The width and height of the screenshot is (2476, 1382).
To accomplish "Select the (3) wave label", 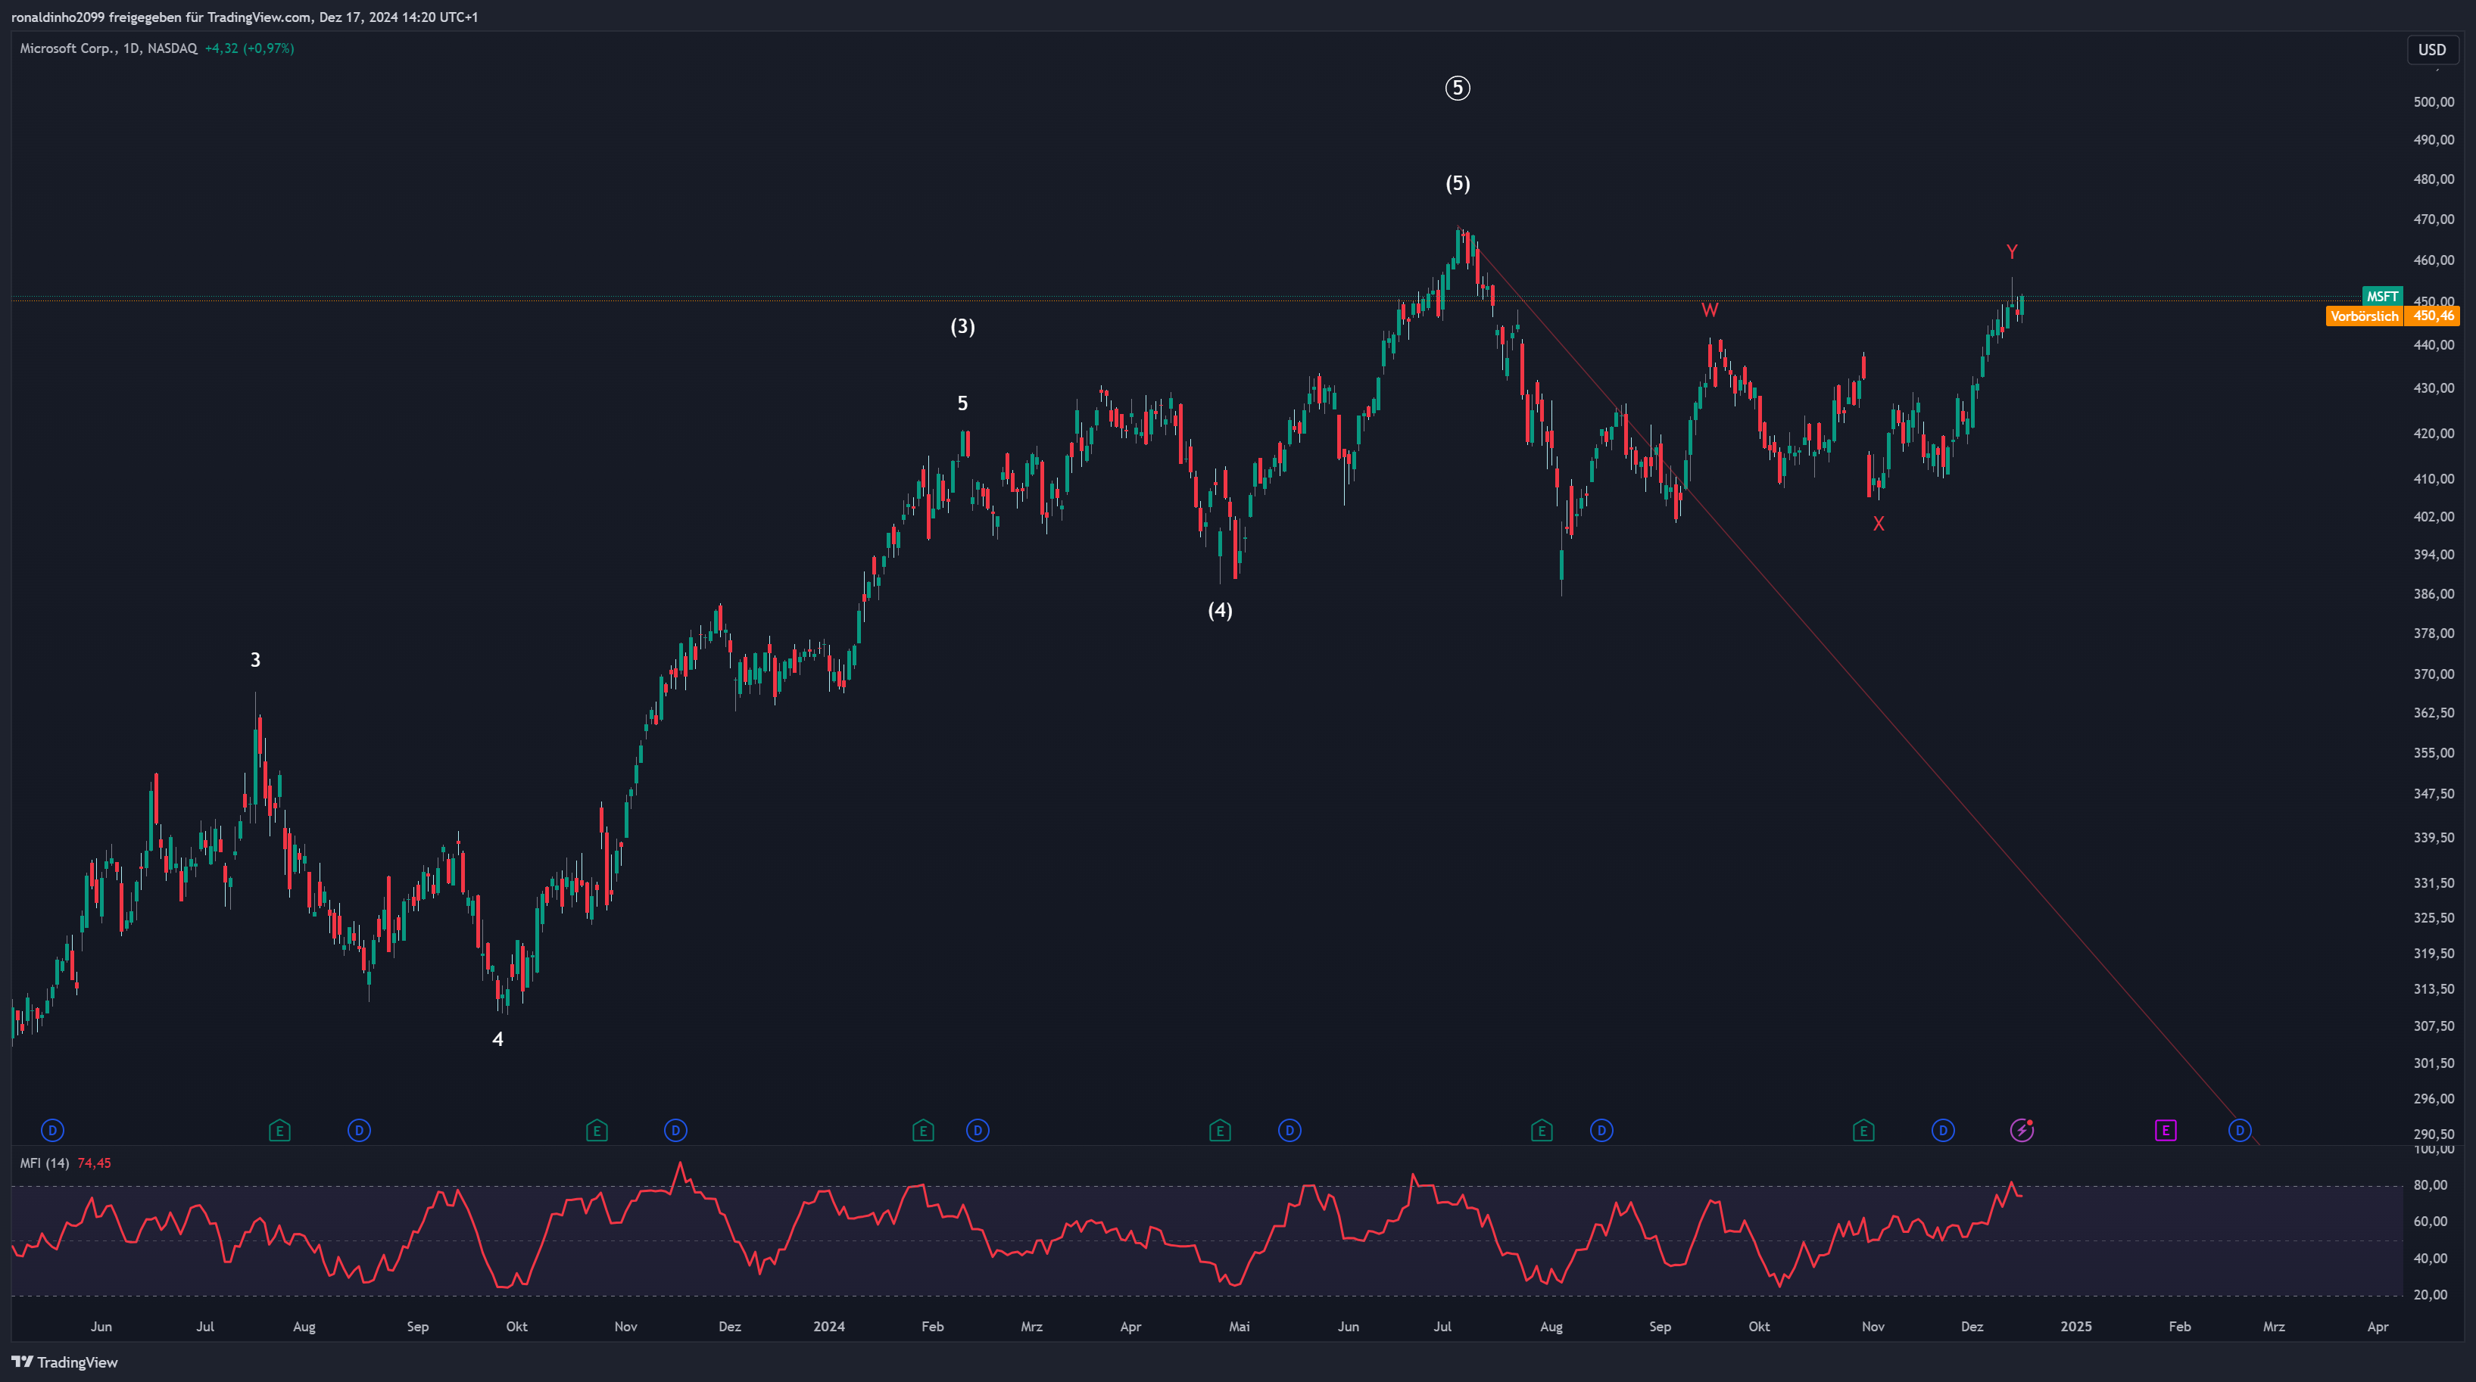I will [962, 327].
